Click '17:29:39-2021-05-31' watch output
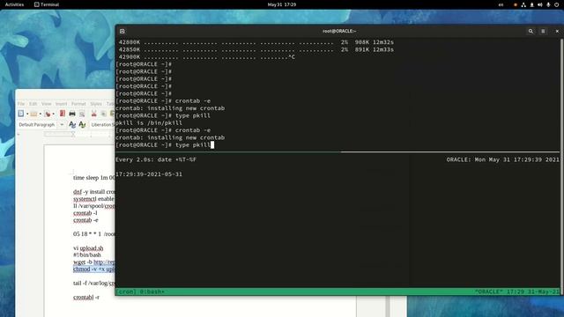564x317 pixels. [149, 174]
